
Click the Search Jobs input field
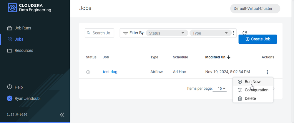pyautogui.click(x=99, y=33)
